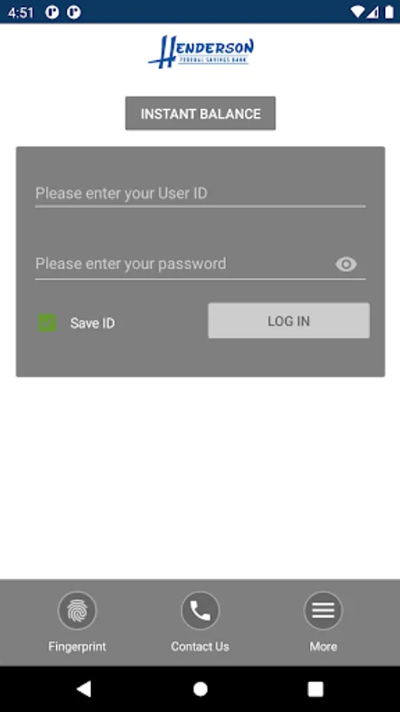The height and width of the screenshot is (712, 400).
Task: Focus the User ID input field
Action: [201, 194]
